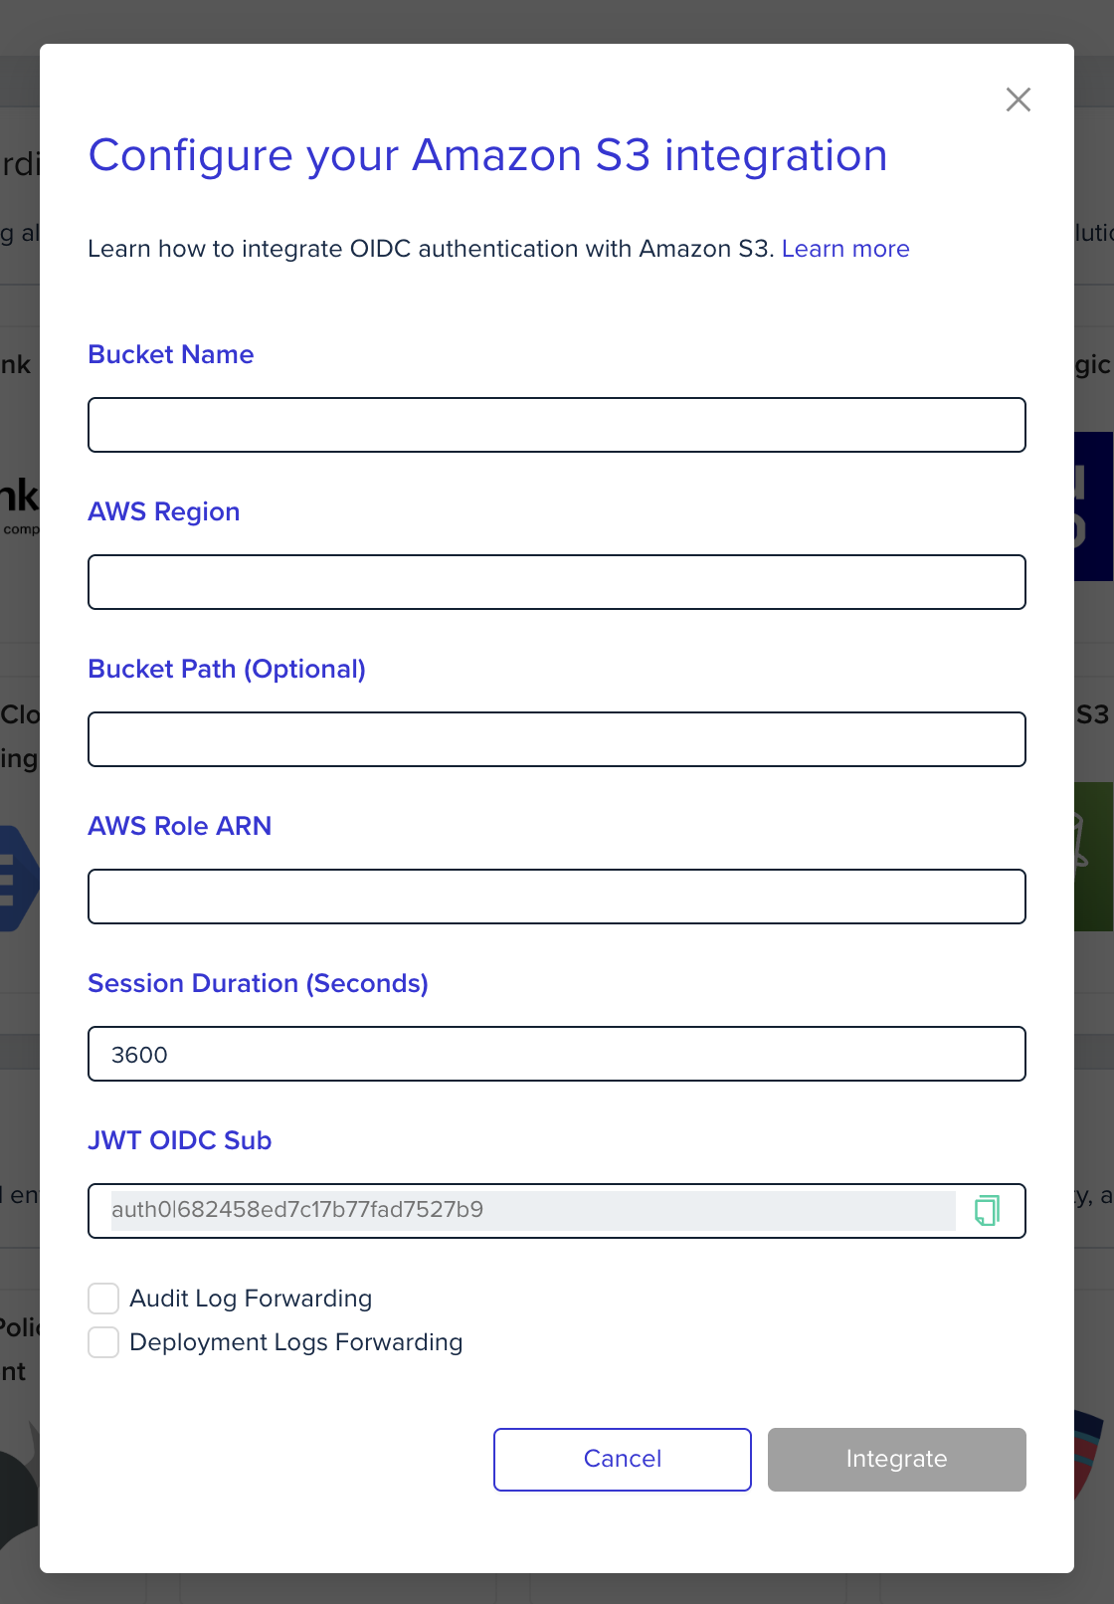
Task: Cancel the S3 integration setup
Action: (623, 1460)
